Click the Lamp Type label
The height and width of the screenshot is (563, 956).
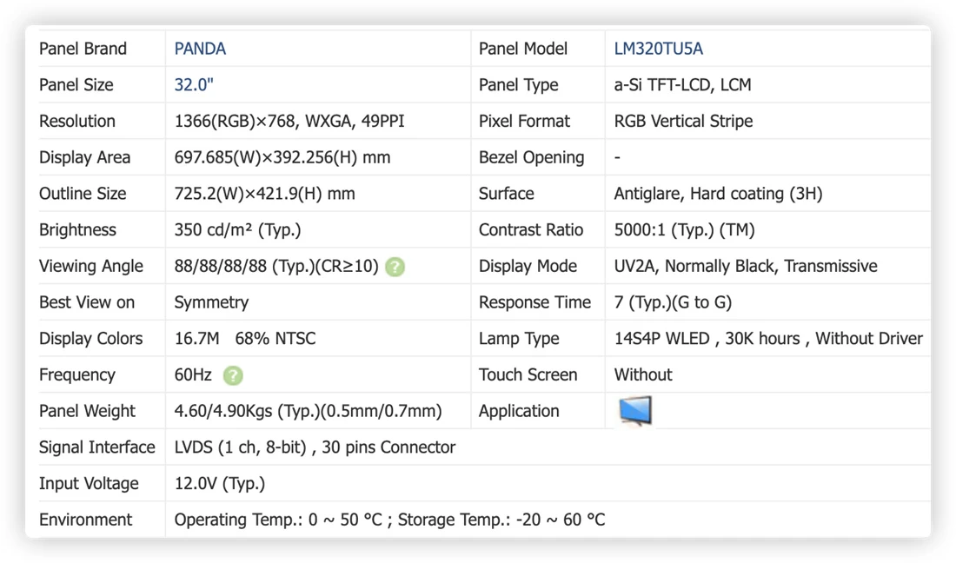pyautogui.click(x=519, y=339)
